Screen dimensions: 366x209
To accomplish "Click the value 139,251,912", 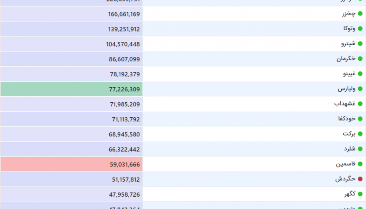I will point(124,29).
